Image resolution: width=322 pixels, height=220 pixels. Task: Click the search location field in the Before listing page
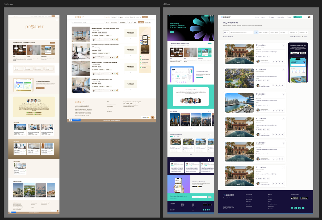[x=88, y=22]
